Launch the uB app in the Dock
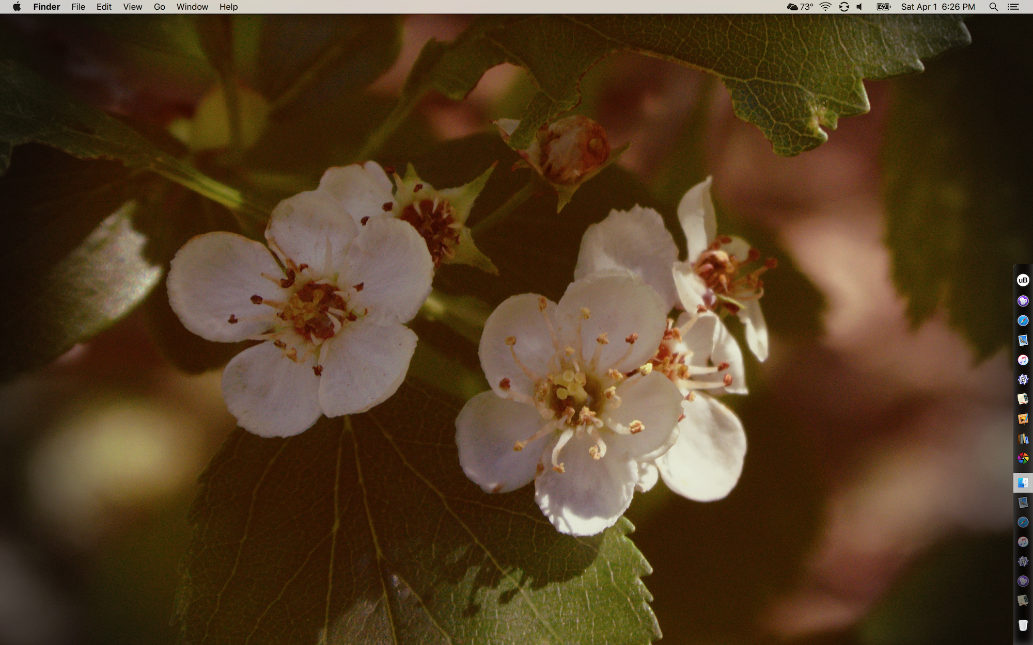The height and width of the screenshot is (645, 1033). [x=1023, y=280]
